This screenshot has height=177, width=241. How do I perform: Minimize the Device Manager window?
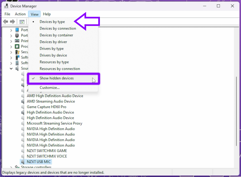pyautogui.click(x=205, y=6)
